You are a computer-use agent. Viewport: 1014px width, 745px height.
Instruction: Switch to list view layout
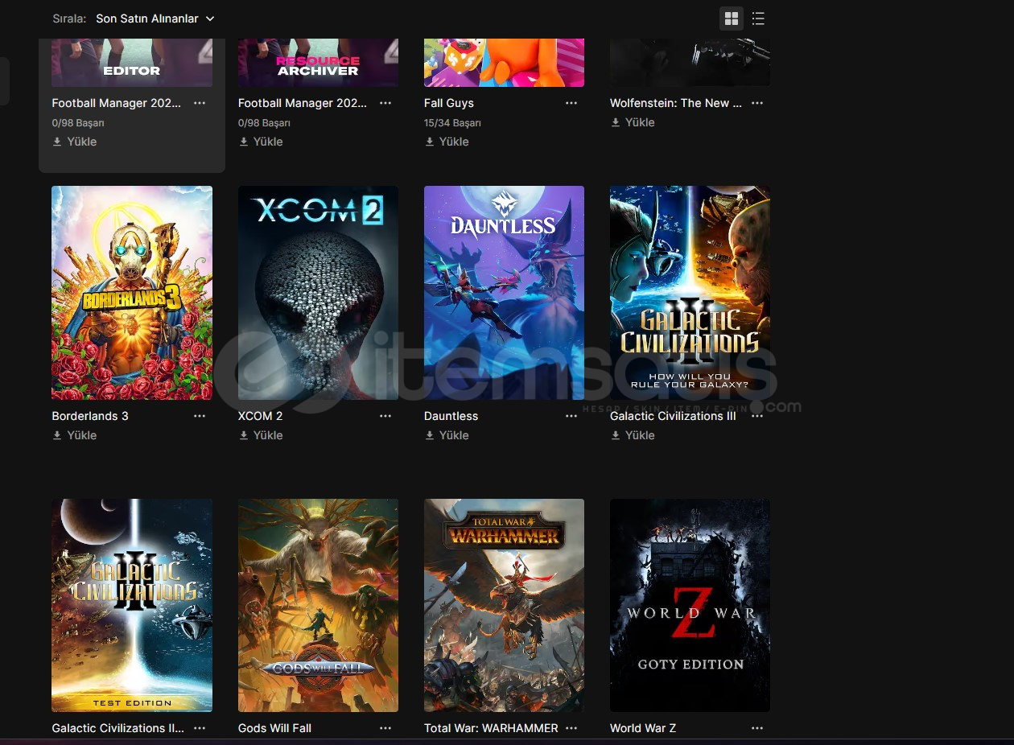coord(758,19)
